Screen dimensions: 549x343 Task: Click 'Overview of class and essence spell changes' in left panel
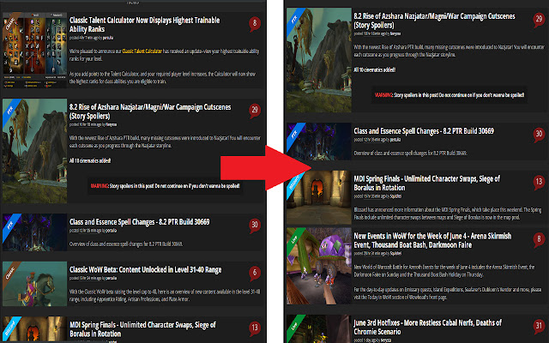pos(126,244)
